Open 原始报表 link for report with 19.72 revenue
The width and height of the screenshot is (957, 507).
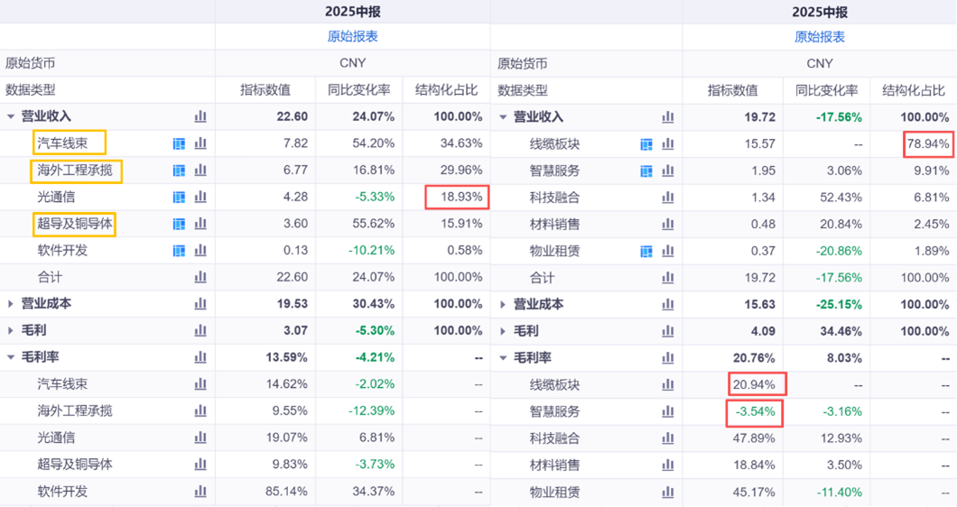tap(820, 37)
